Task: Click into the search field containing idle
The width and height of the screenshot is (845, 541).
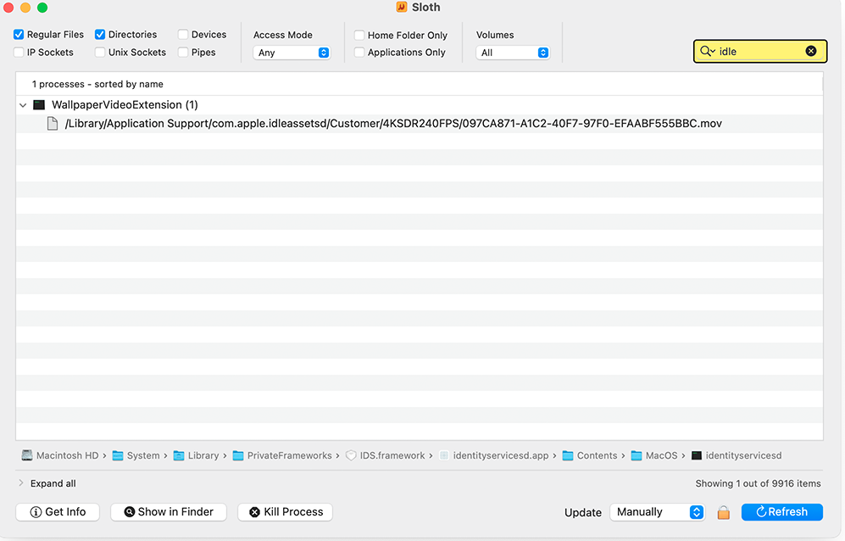Action: click(760, 51)
